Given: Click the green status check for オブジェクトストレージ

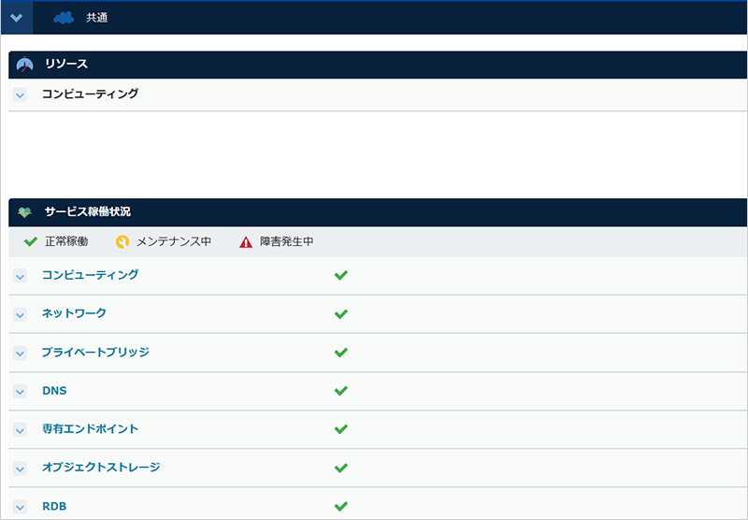Looking at the screenshot, I should click(341, 468).
